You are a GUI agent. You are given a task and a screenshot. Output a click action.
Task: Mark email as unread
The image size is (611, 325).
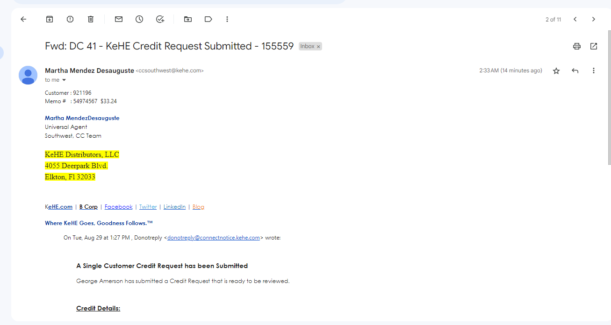(119, 19)
